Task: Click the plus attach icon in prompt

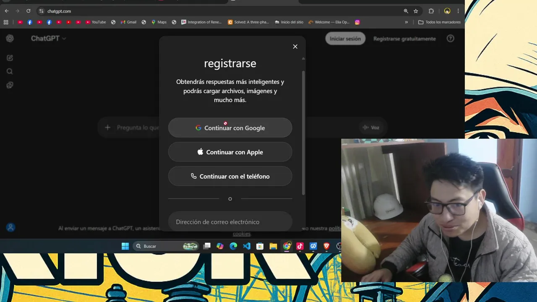Action: point(107,128)
